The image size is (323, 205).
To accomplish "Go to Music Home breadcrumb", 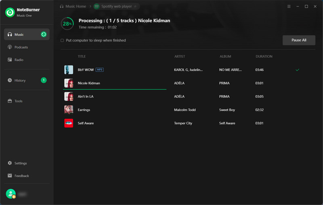I will click(76, 6).
